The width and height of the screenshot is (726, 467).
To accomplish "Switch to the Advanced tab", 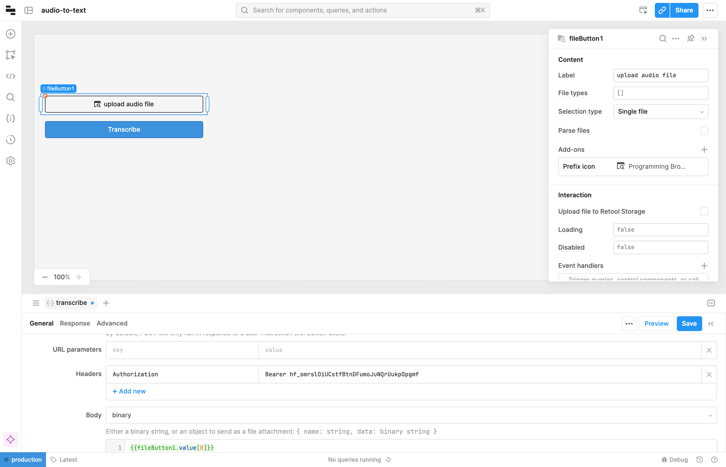I will [x=112, y=323].
